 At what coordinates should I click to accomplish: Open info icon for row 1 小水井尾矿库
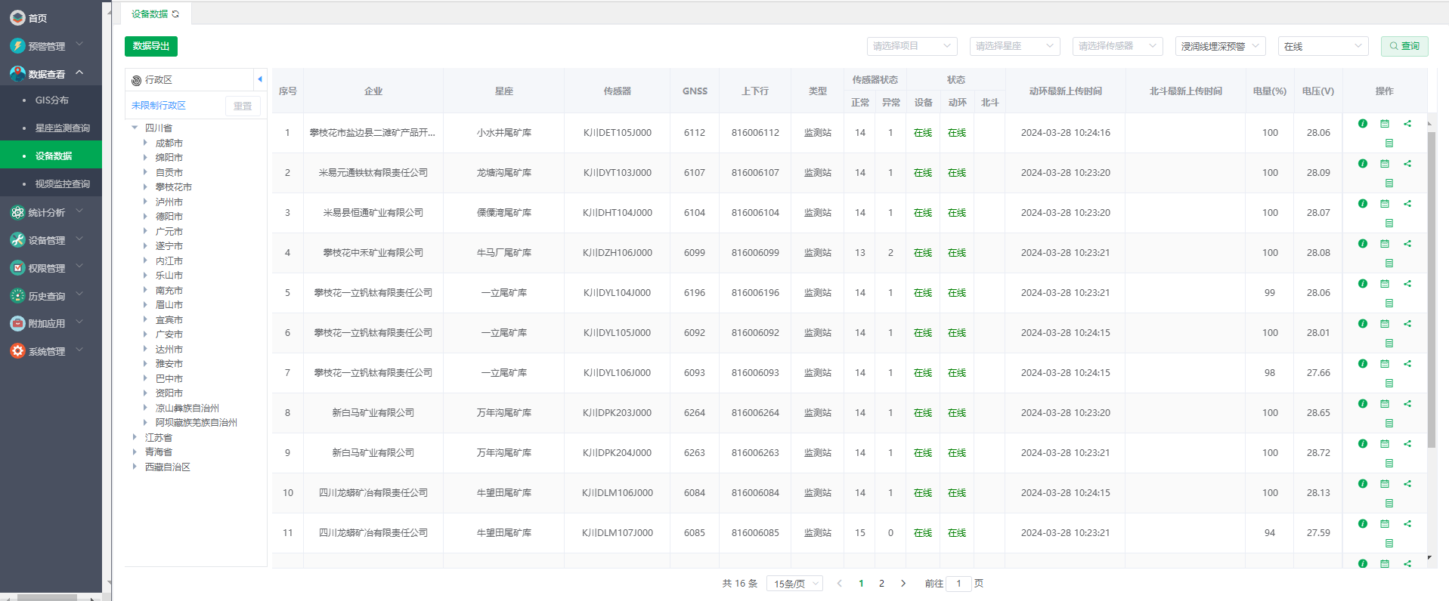pyautogui.click(x=1362, y=123)
